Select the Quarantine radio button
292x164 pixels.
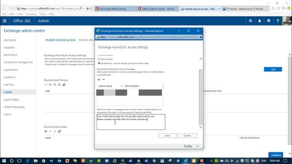99,63
